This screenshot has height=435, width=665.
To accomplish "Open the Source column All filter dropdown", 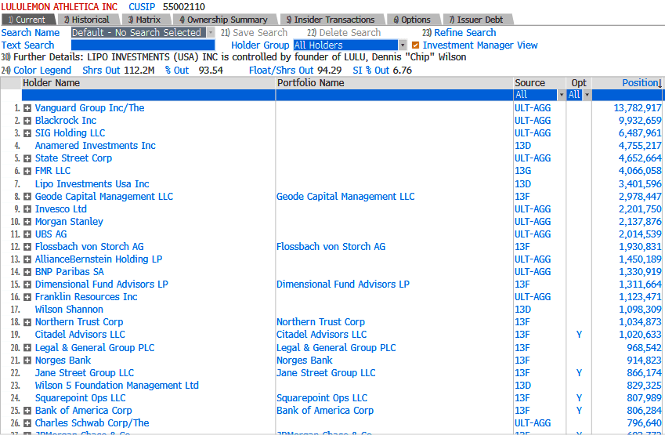I will 560,95.
